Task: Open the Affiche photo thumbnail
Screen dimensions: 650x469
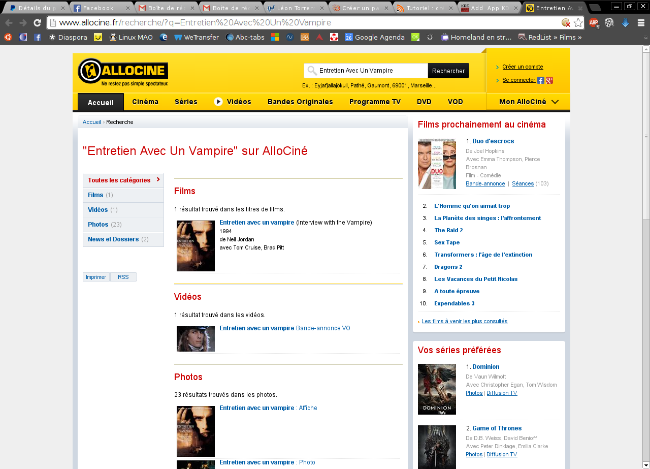Action: pyautogui.click(x=196, y=431)
